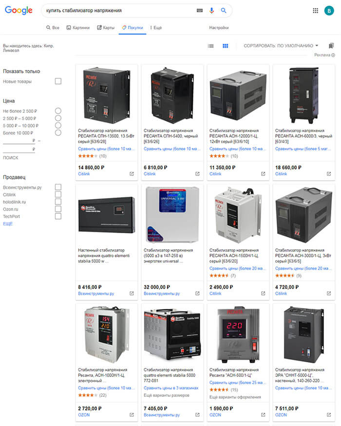Open the saved items bookmark icon

[x=331, y=46]
